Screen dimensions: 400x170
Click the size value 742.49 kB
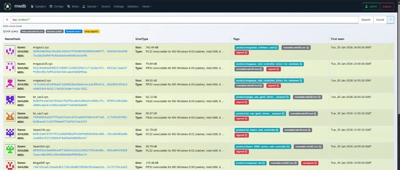click(x=152, y=48)
